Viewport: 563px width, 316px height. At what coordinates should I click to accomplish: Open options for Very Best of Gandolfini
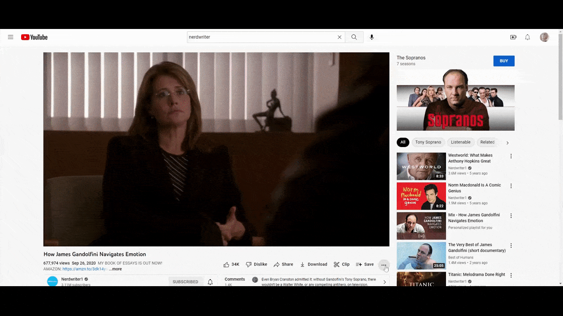tap(511, 246)
